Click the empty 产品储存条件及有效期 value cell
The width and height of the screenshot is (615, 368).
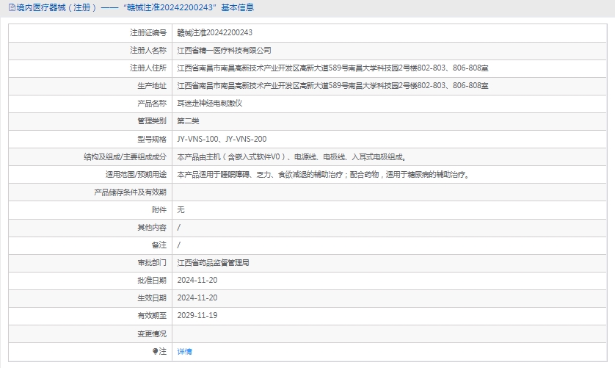pos(389,192)
